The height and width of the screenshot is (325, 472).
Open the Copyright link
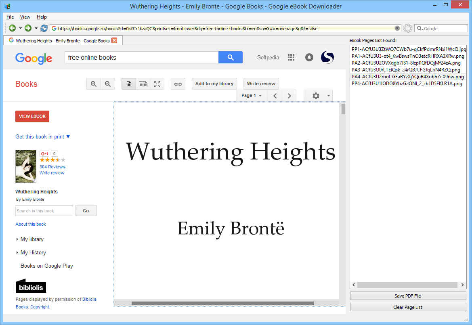point(40,307)
